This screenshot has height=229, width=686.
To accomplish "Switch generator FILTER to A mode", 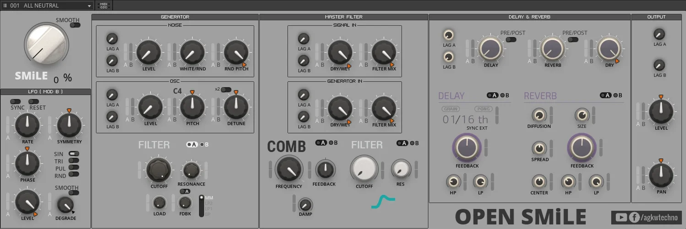I will [192, 144].
